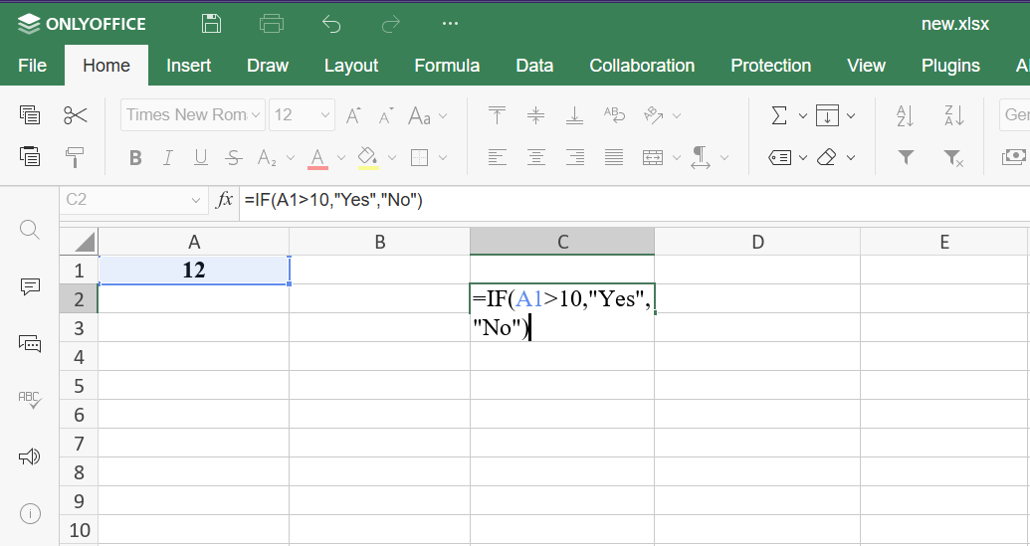Click the text orientation icon

(x=654, y=115)
